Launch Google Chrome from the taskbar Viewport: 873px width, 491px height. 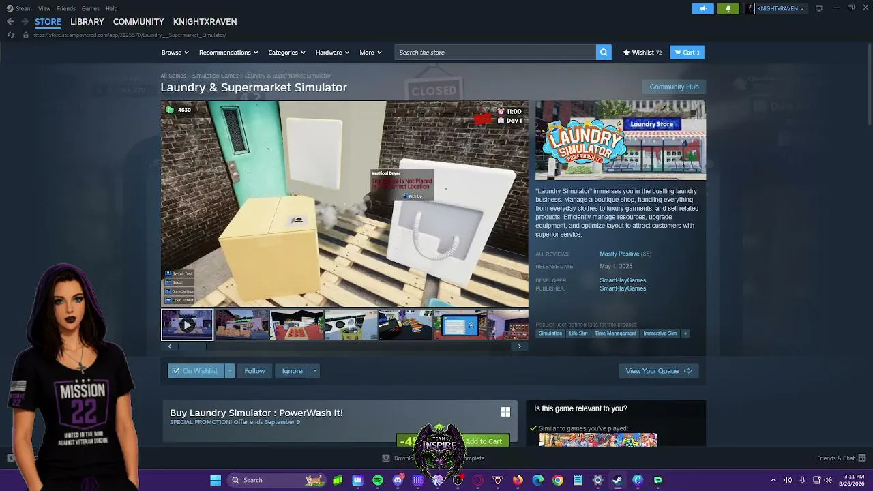pos(558,480)
